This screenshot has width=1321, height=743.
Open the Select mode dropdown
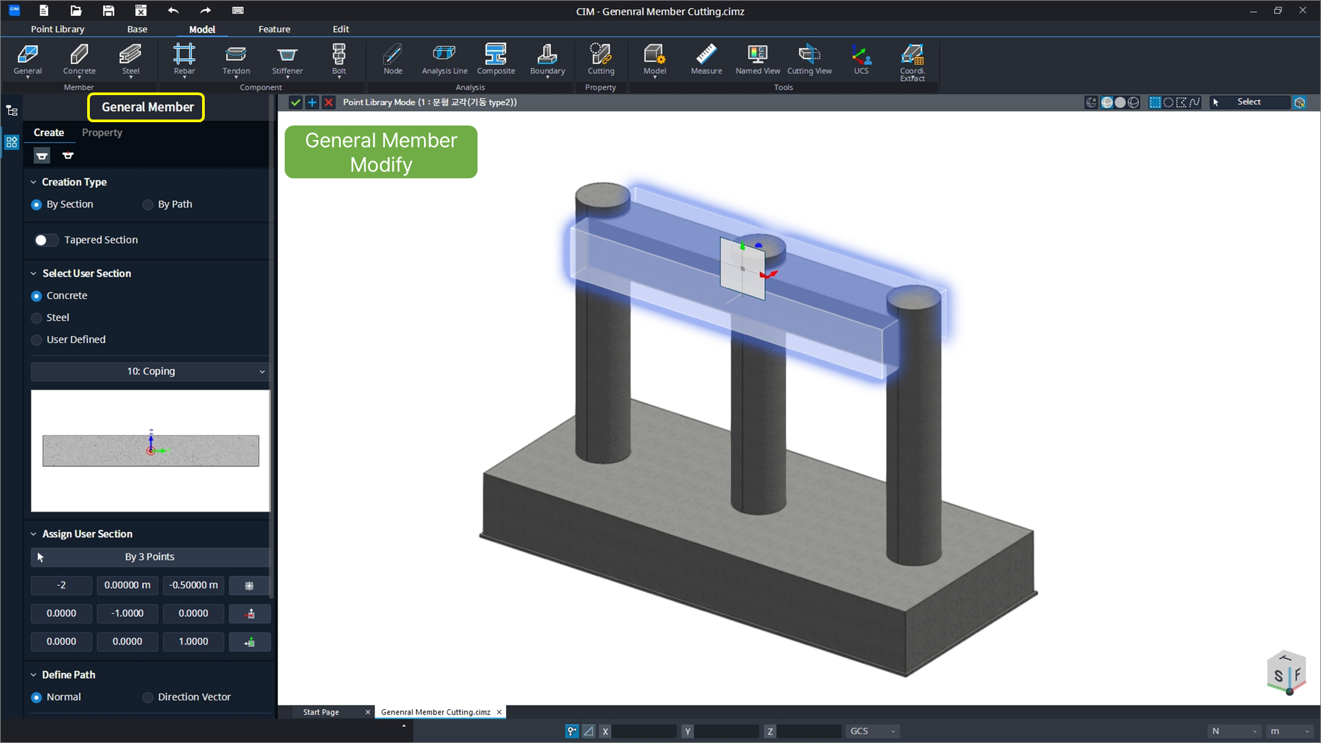[x=1248, y=102]
